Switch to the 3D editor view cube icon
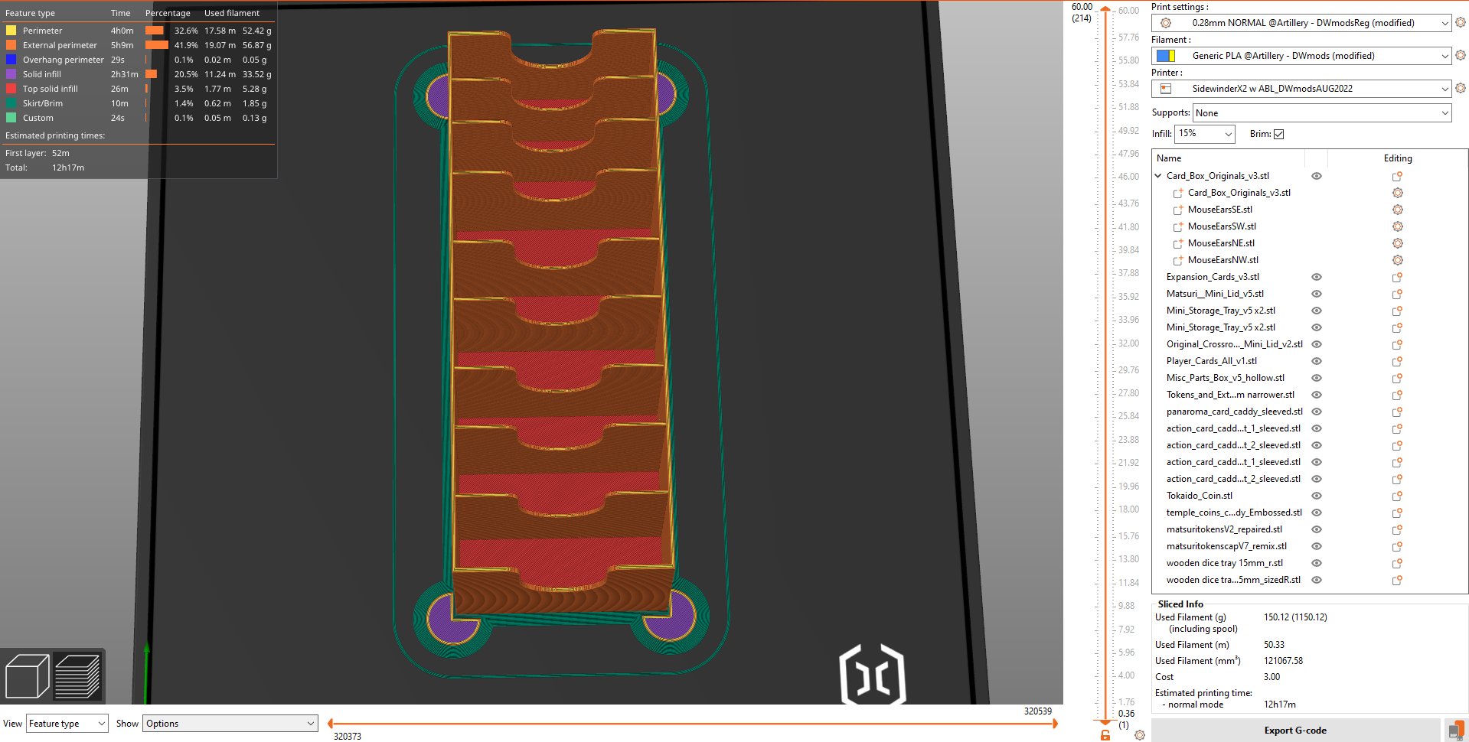 pyautogui.click(x=27, y=676)
